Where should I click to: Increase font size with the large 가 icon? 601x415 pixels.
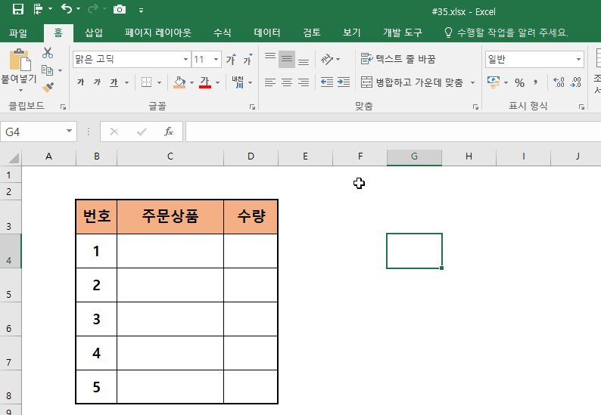point(231,60)
